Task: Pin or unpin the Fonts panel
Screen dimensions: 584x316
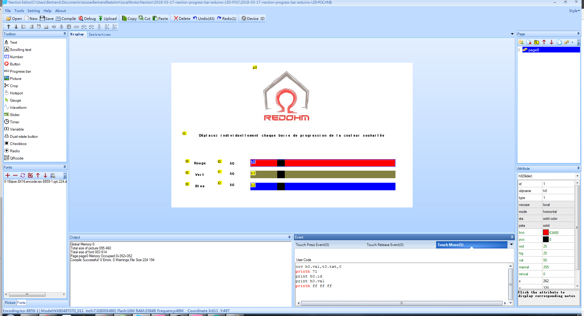Action: (65, 167)
